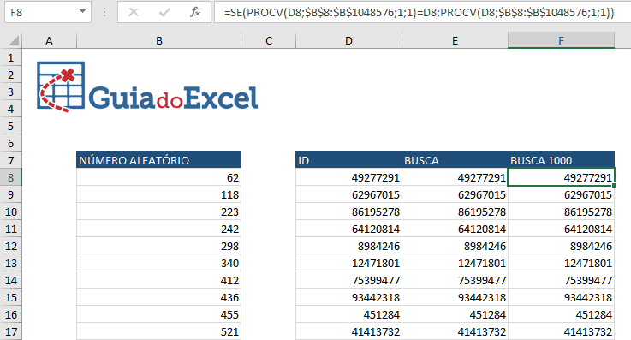Expand the Name Box dropdown arrow
Viewport: 631px width, 340px height.
click(x=82, y=12)
